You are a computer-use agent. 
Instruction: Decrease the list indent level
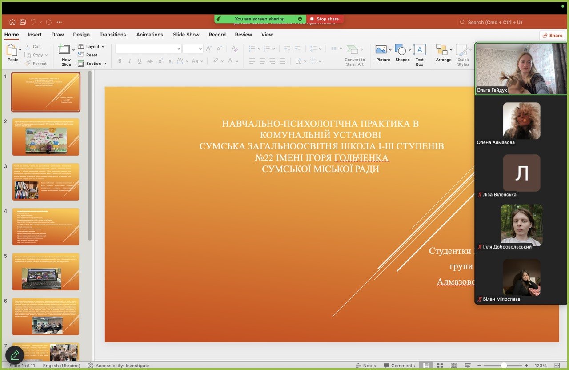click(x=287, y=48)
